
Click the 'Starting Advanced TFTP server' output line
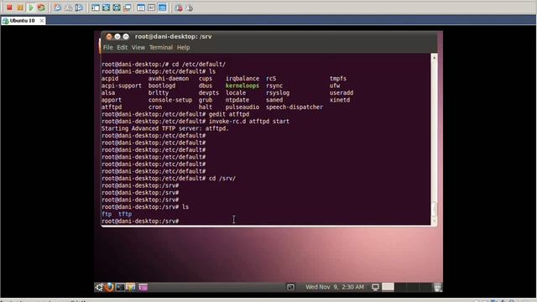coord(164,128)
